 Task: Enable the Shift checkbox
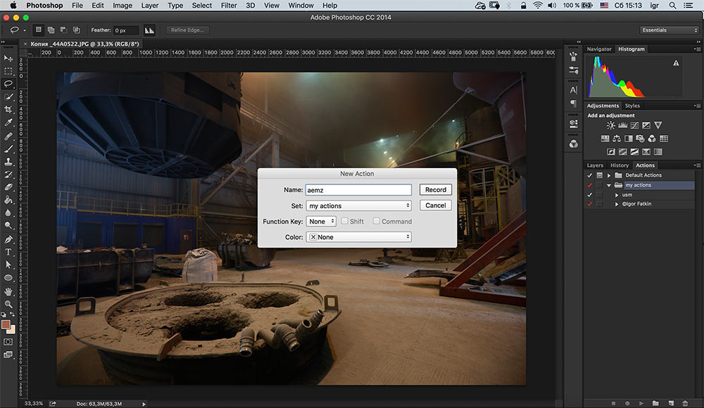(x=345, y=222)
